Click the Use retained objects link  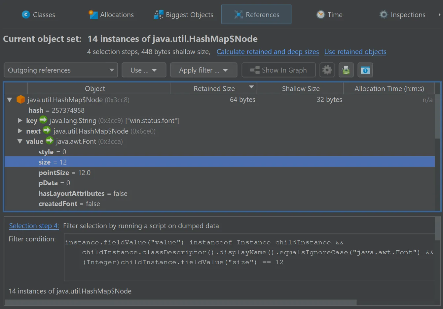[x=355, y=52]
